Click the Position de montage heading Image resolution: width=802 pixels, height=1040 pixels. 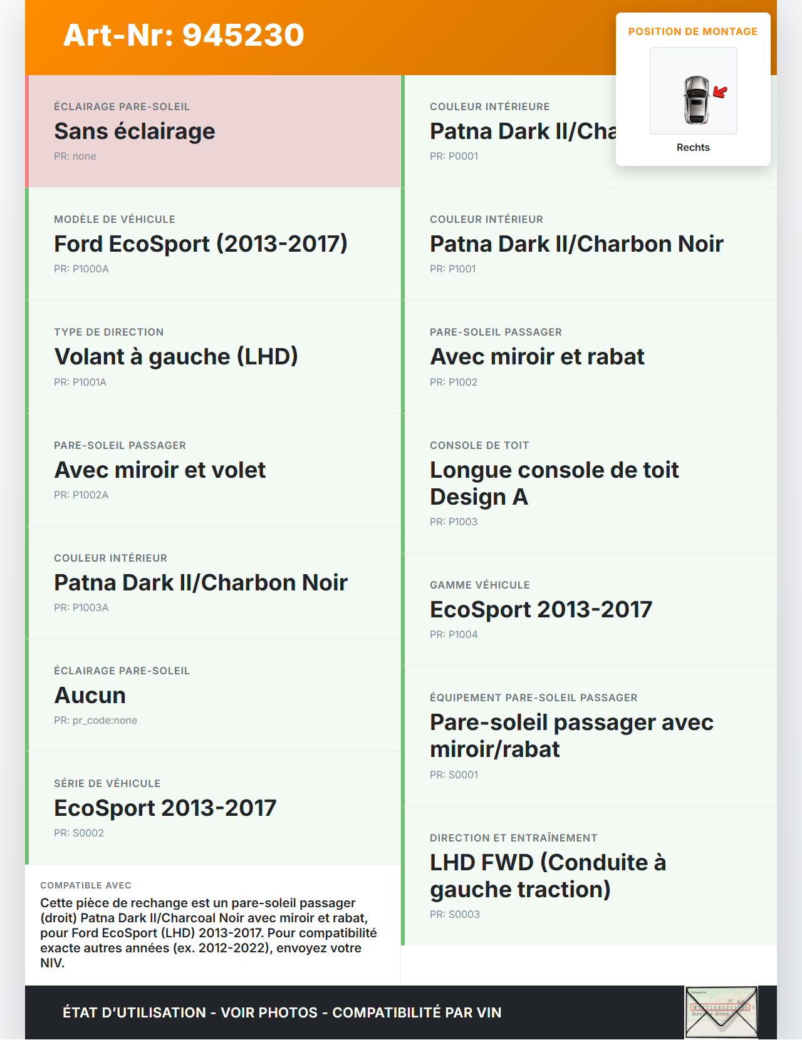(x=692, y=31)
